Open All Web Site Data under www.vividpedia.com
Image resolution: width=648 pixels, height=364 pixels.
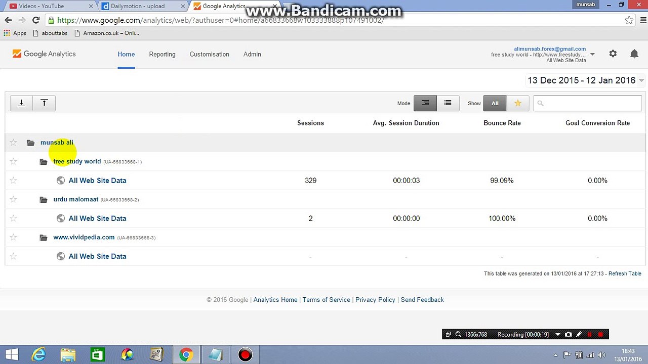click(x=97, y=256)
